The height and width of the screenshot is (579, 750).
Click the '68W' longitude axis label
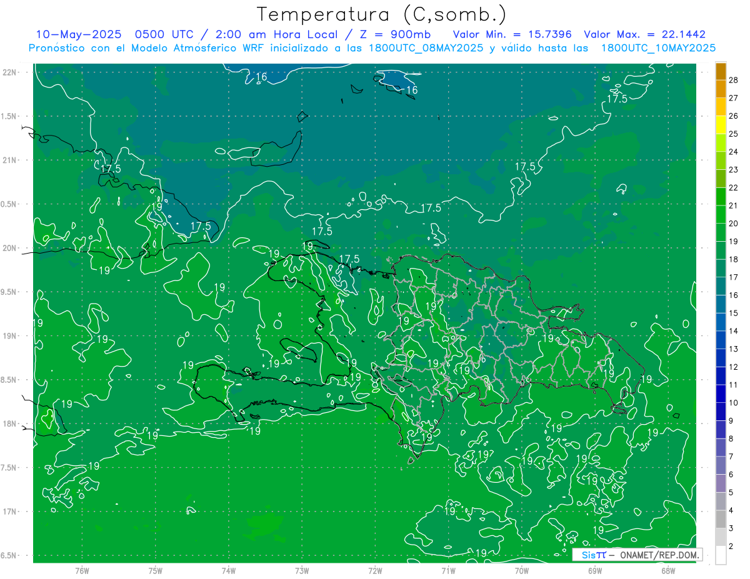(668, 571)
